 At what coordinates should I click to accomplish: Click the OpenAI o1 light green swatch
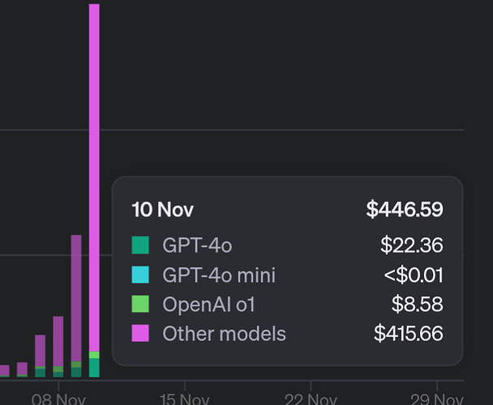click(140, 304)
